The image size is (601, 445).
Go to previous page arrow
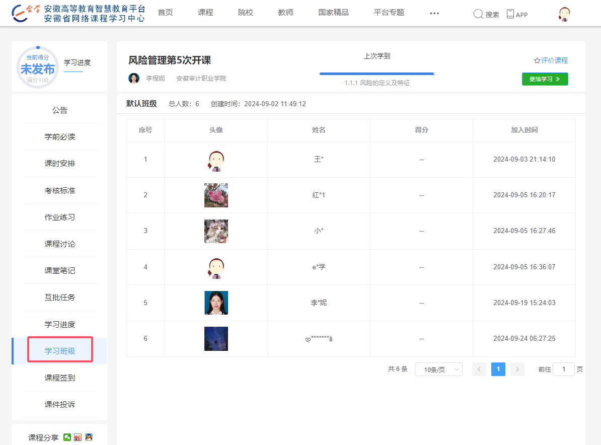[479, 369]
